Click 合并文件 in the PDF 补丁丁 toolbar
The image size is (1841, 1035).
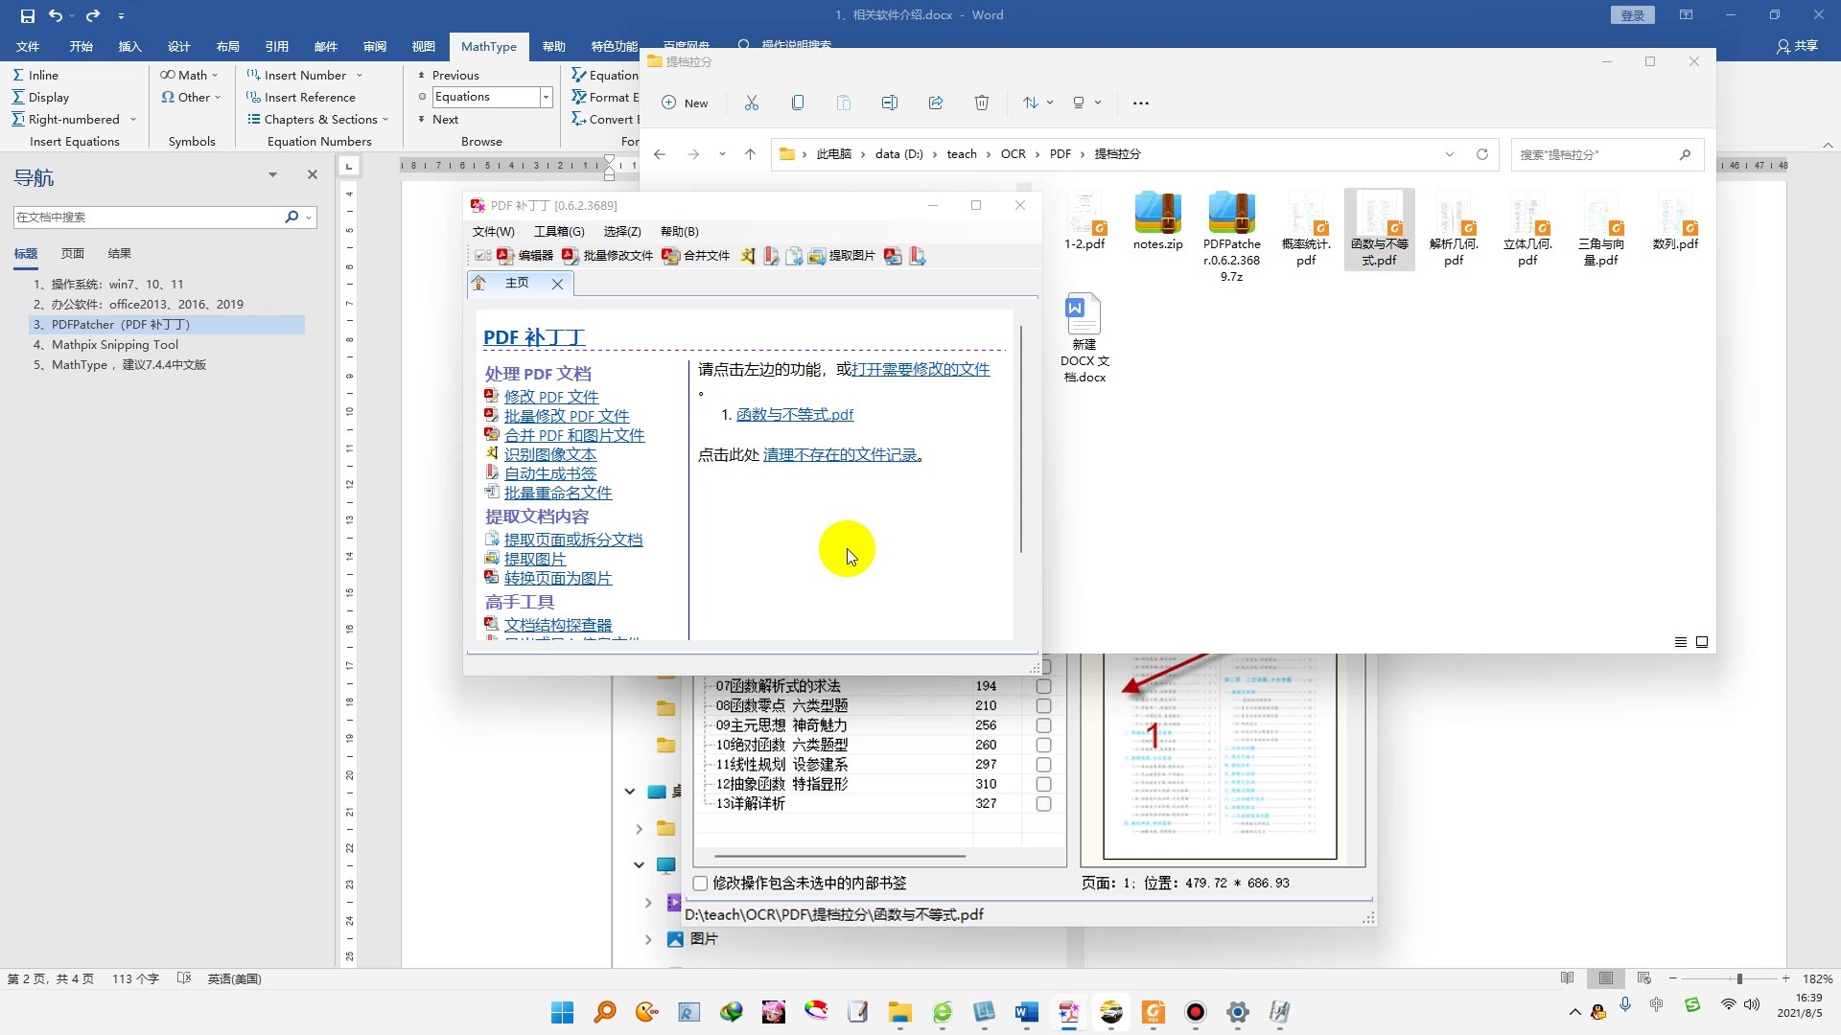click(696, 256)
